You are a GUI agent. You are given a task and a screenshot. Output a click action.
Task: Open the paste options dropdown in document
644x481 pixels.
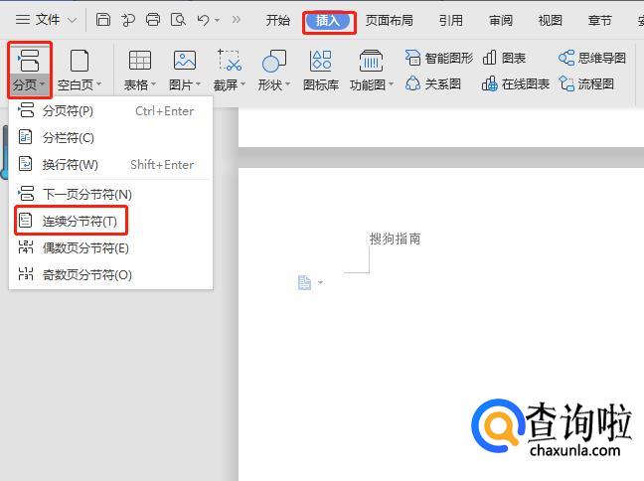[x=309, y=283]
